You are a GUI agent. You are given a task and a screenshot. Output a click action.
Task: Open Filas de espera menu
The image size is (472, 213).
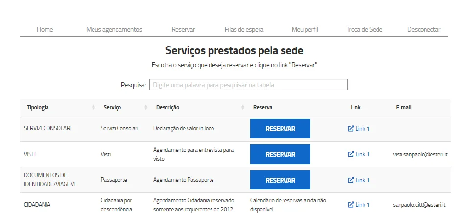(x=244, y=29)
